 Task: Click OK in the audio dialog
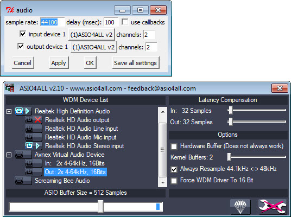click(90, 63)
